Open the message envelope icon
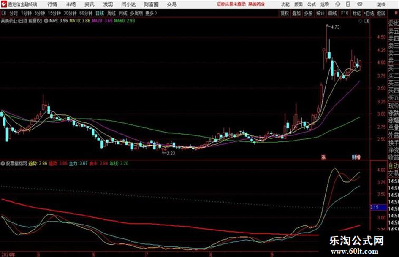Viewport: 399px width, 257px height. pos(360,4)
